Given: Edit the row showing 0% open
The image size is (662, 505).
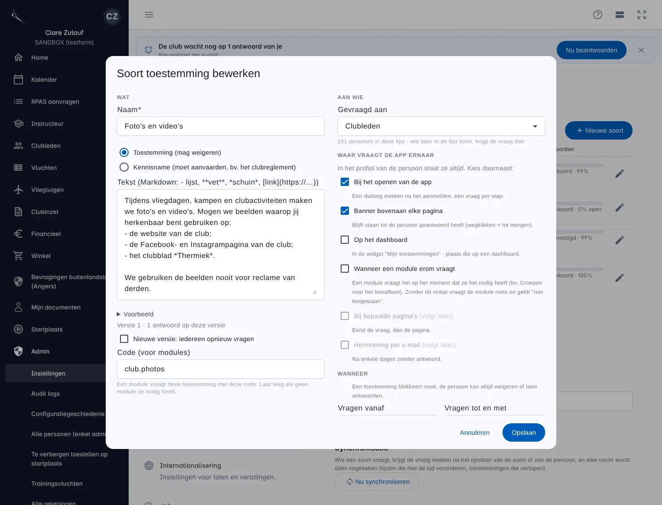Looking at the screenshot, I should coord(620,208).
